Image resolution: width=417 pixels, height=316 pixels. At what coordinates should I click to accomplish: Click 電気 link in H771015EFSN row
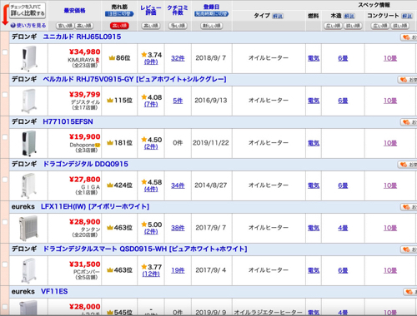(x=314, y=143)
